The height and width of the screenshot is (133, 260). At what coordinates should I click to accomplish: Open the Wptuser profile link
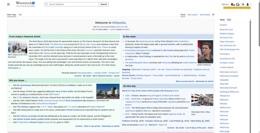pyautogui.click(x=225, y=4)
